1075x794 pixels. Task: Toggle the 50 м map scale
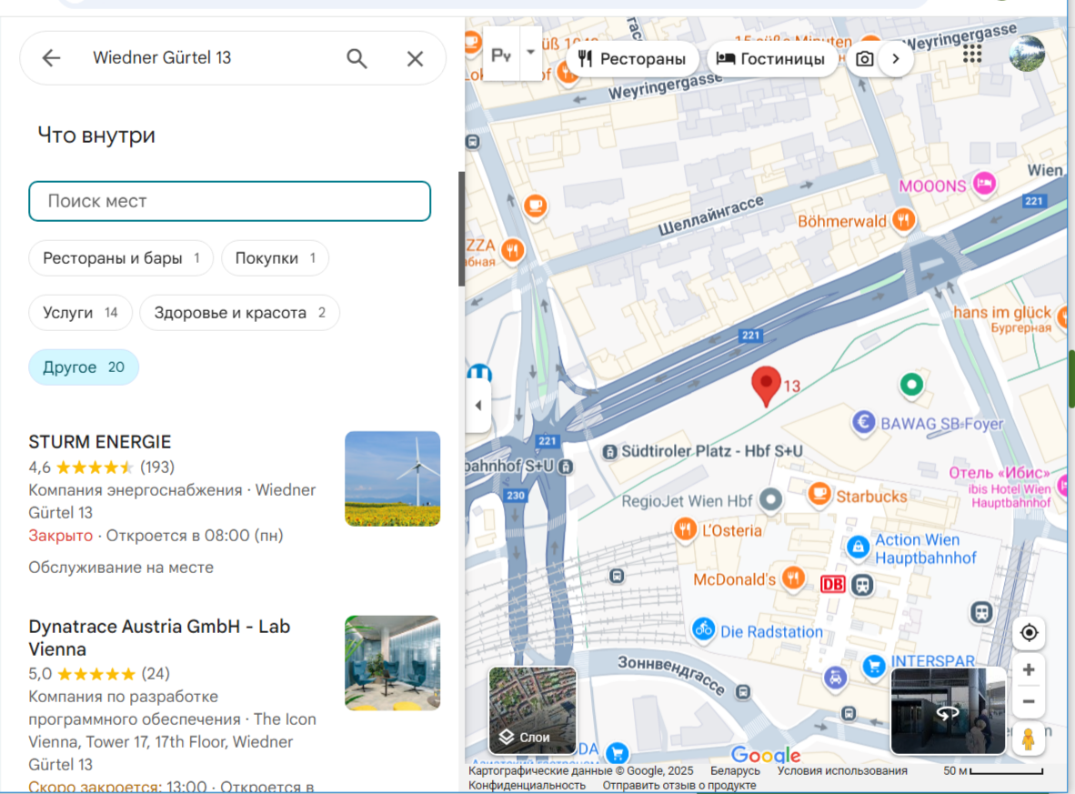[x=993, y=770]
